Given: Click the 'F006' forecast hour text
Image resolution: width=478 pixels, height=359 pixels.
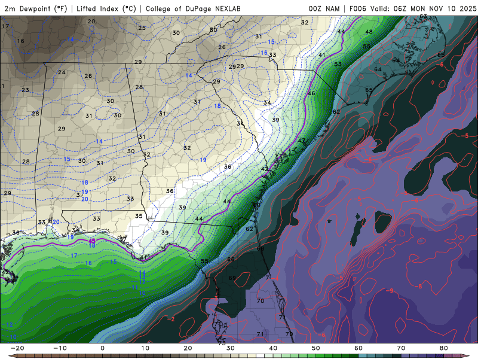Looking at the screenshot, I should (x=357, y=8).
